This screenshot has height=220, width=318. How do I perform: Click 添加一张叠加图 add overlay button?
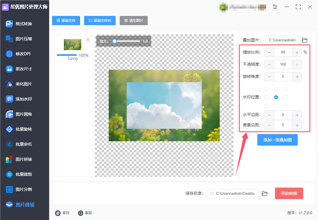[278, 140]
